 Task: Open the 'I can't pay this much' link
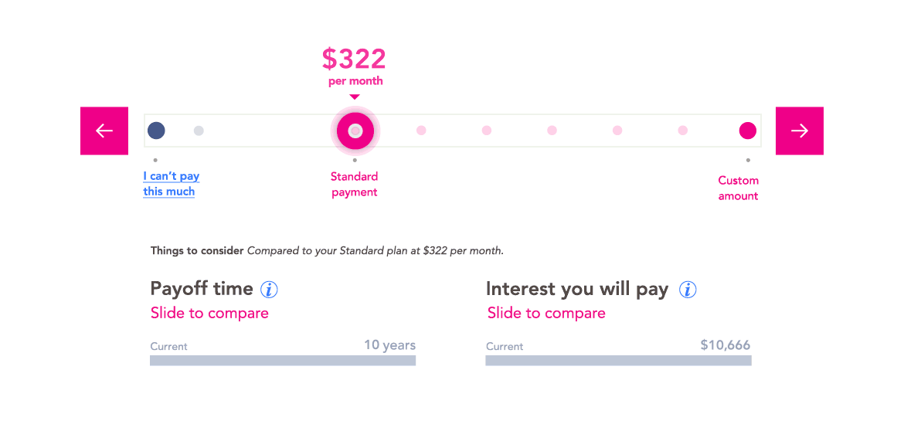[172, 184]
